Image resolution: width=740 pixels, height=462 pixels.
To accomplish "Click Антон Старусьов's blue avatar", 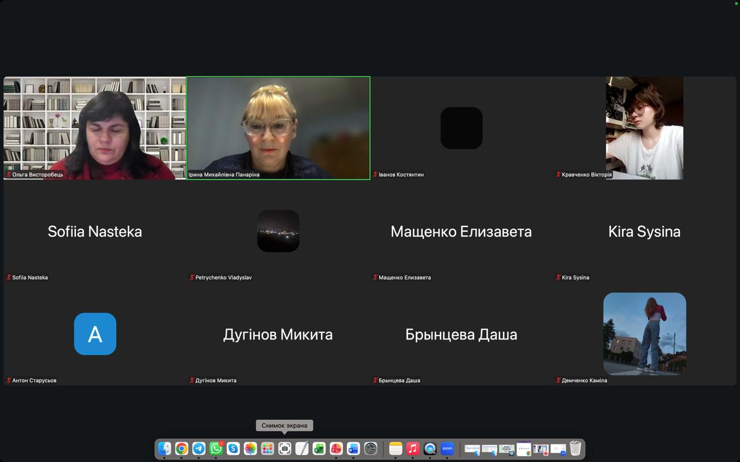I will click(x=95, y=334).
